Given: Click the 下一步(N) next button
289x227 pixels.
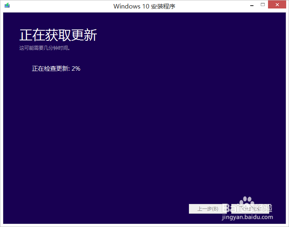Looking at the screenshot, I should pos(250,209).
